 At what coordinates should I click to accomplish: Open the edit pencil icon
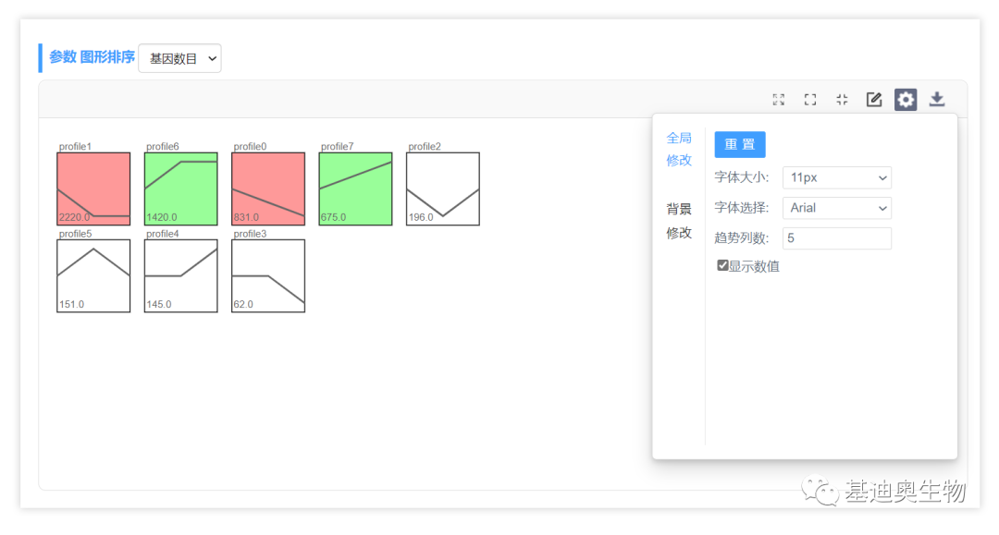click(x=874, y=99)
